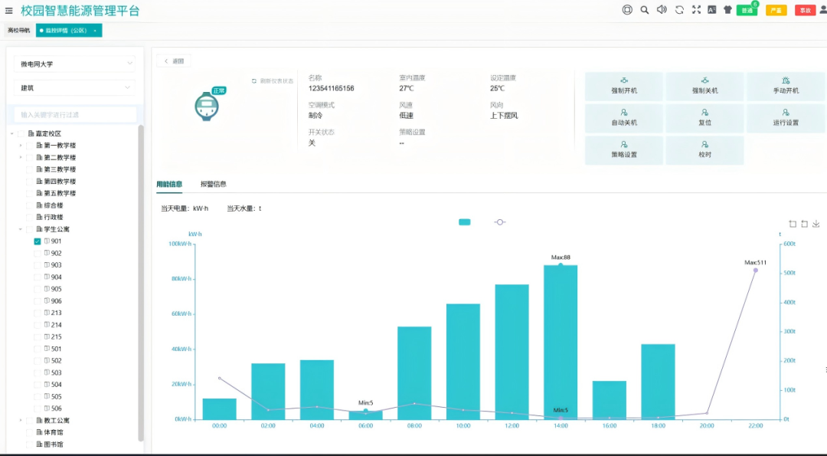Open the user profile icon at top right
This screenshot has width=827, height=456.
point(822,10)
